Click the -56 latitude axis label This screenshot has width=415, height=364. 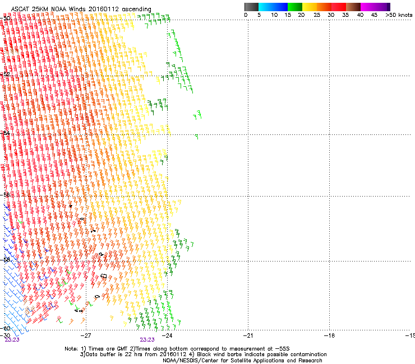click(x=5, y=195)
